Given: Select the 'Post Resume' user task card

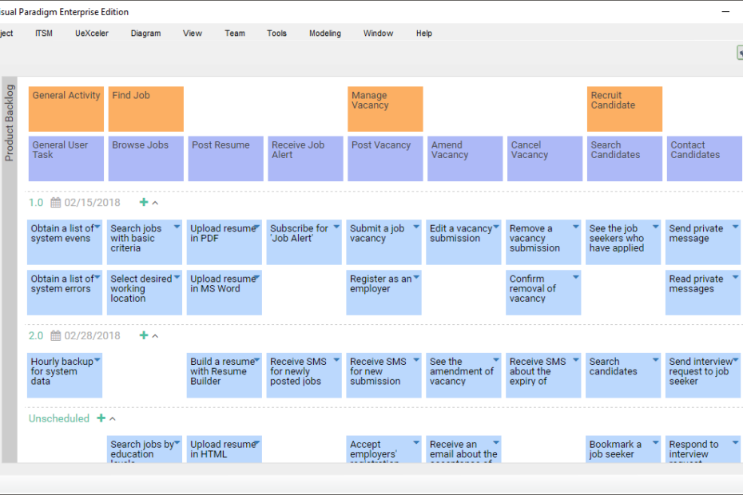Looking at the screenshot, I should point(225,158).
